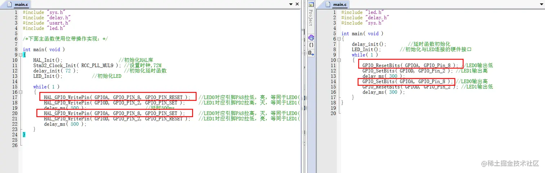Click HAL_GPIO_WritePin GPIOA GPIO_PIN_RESET line
The image size is (545, 173).
click(x=117, y=97)
